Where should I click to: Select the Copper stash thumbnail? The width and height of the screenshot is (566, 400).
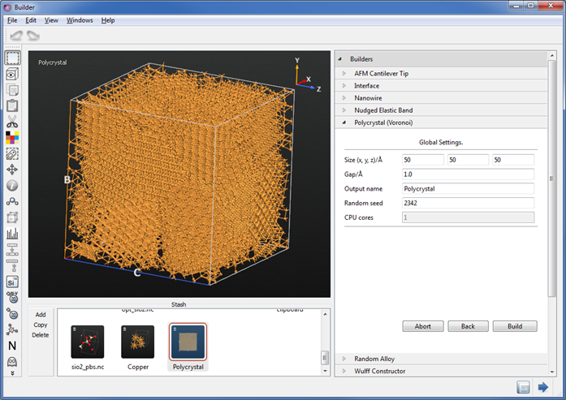[x=137, y=342]
